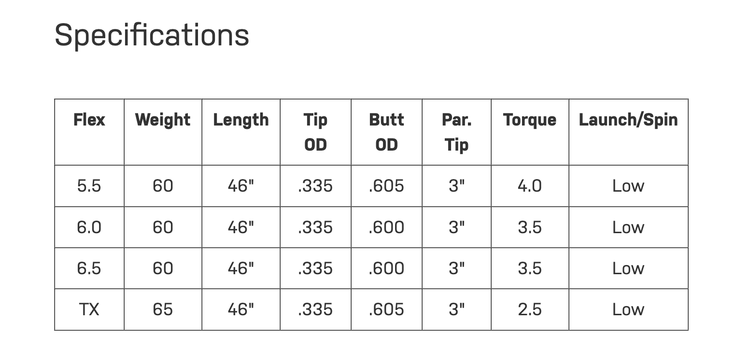Screen dimensions: 735x364
Task: Select the 6.5 flex cell
Action: point(89,268)
